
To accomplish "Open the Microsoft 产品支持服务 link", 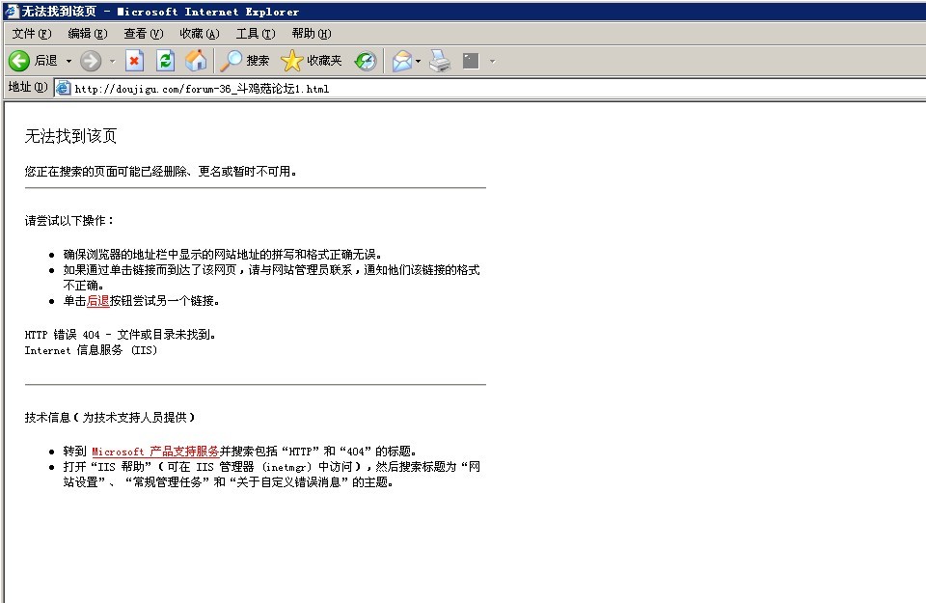I will [x=155, y=452].
